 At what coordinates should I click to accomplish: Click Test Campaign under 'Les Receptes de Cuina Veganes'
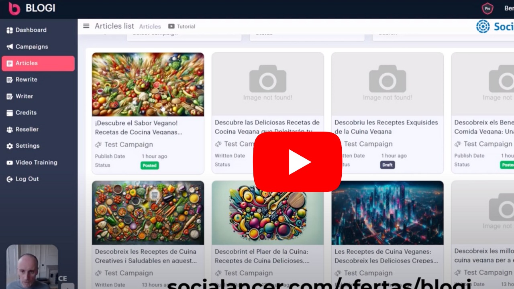[x=368, y=273]
